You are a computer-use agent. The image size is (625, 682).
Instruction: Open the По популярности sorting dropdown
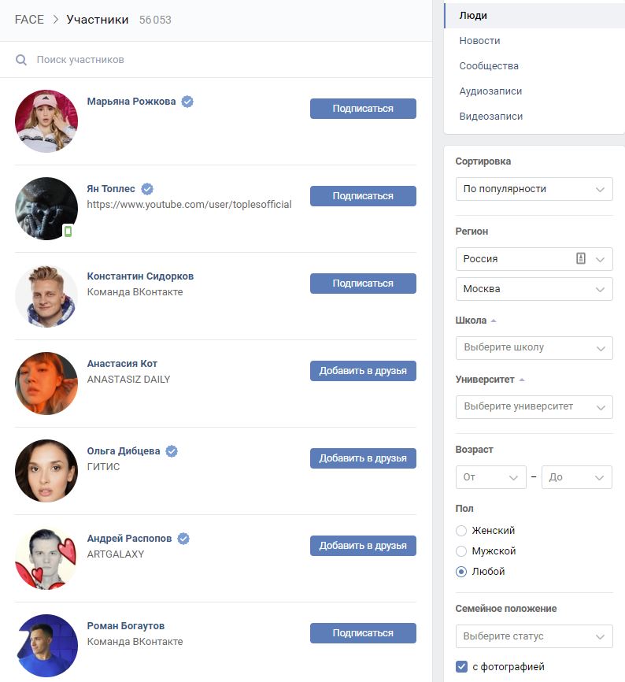tap(534, 189)
